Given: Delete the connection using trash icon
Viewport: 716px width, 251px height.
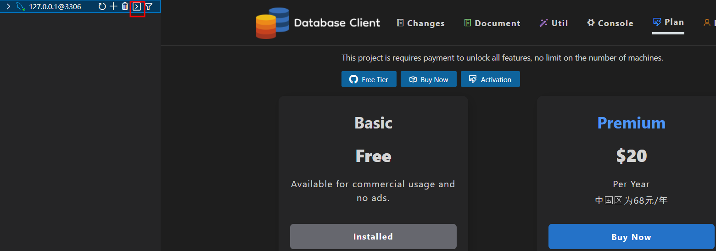Looking at the screenshot, I should [x=125, y=6].
